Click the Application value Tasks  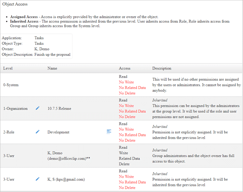pos(39,38)
